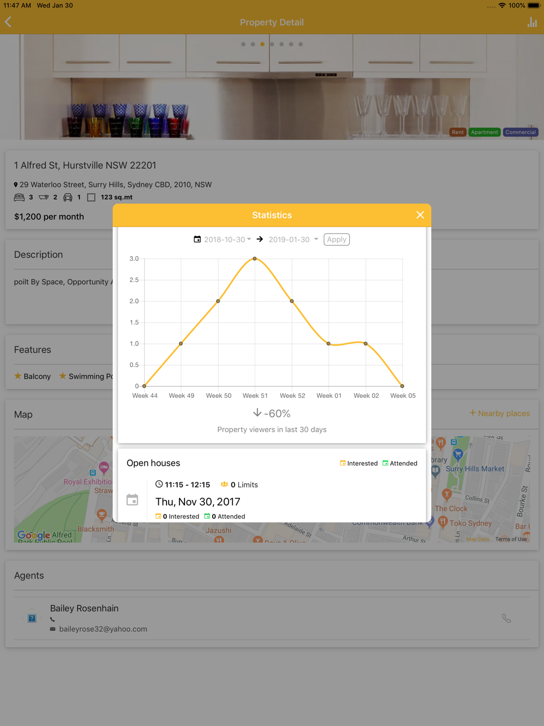
Task: Click the $1,200 per month price
Action: click(49, 217)
